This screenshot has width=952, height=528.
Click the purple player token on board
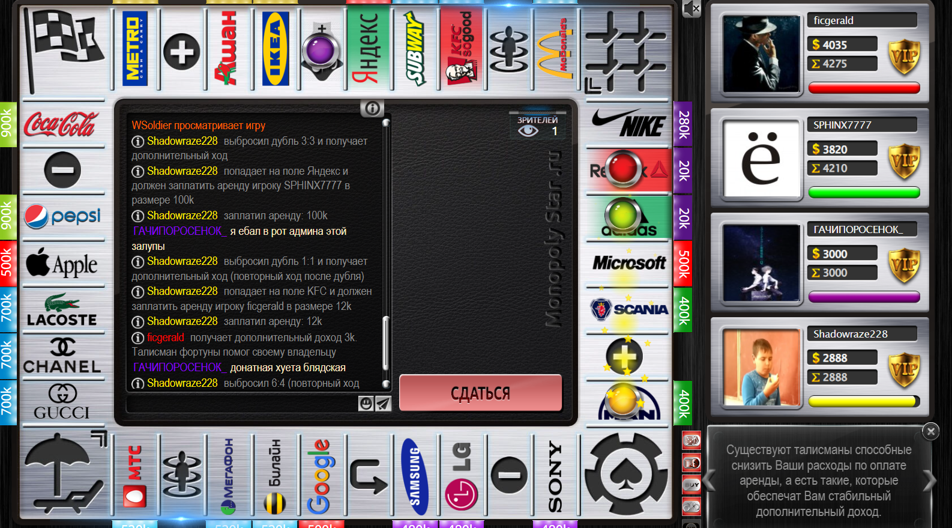tap(321, 50)
